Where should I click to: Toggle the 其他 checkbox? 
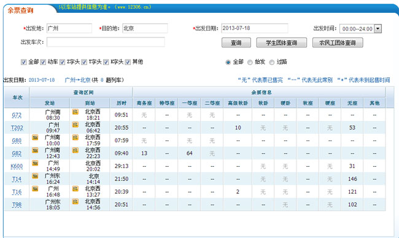128,62
